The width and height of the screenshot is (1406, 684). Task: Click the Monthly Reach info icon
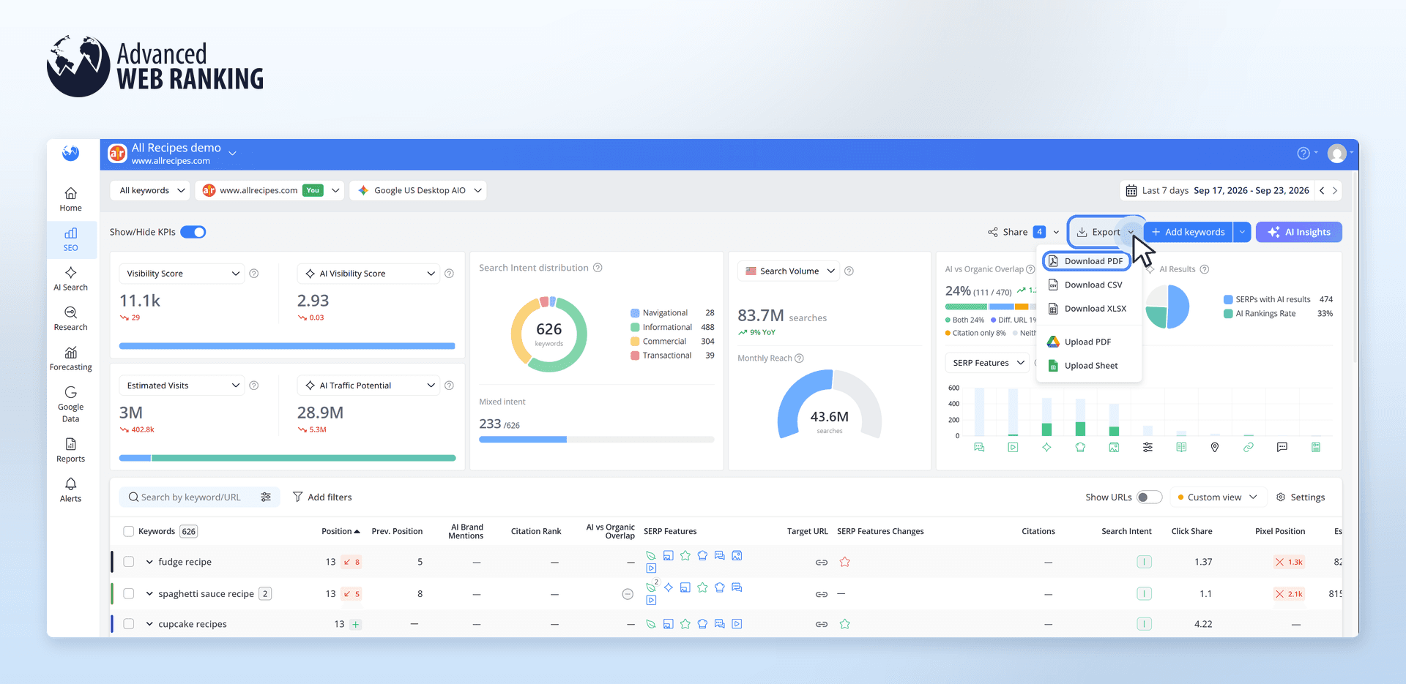(x=799, y=358)
